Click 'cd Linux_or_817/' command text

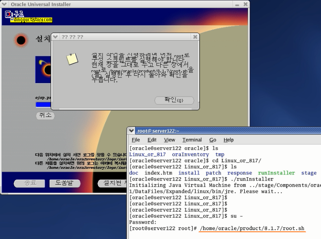[236, 161]
